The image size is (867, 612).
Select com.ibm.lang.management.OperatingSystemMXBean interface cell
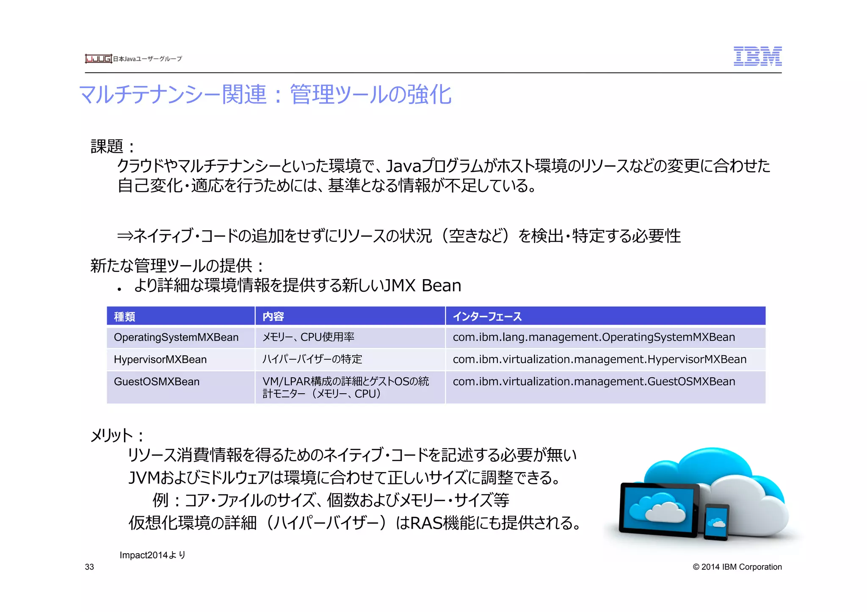pos(606,338)
